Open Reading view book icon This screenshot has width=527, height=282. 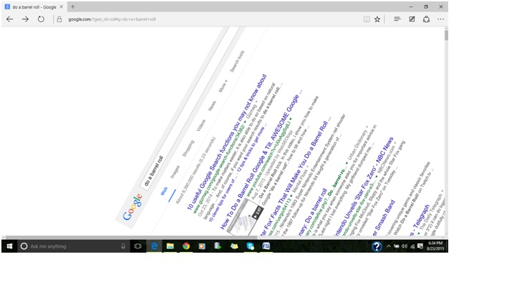click(x=367, y=19)
